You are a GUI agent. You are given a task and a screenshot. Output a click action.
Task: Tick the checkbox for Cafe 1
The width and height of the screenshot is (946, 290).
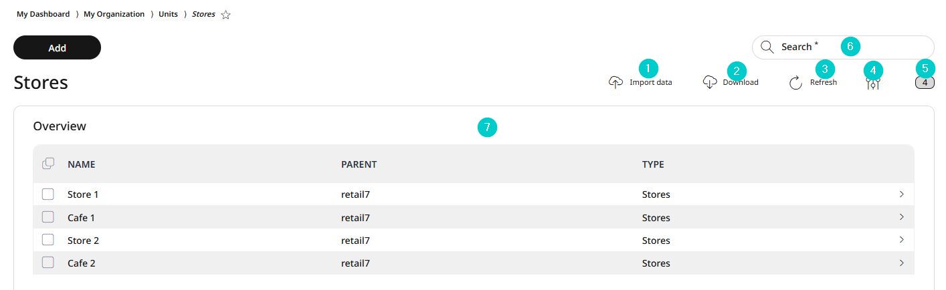coord(48,217)
